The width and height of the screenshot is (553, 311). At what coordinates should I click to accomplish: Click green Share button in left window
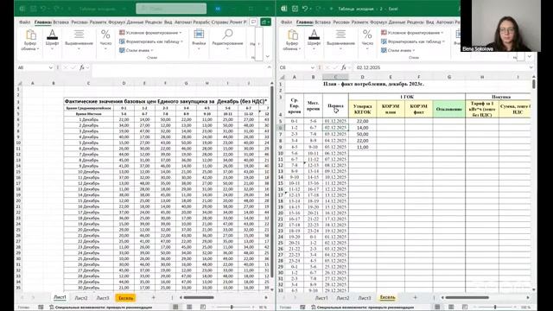(x=265, y=22)
